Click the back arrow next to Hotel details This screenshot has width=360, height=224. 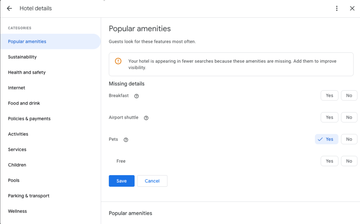(x=9, y=8)
